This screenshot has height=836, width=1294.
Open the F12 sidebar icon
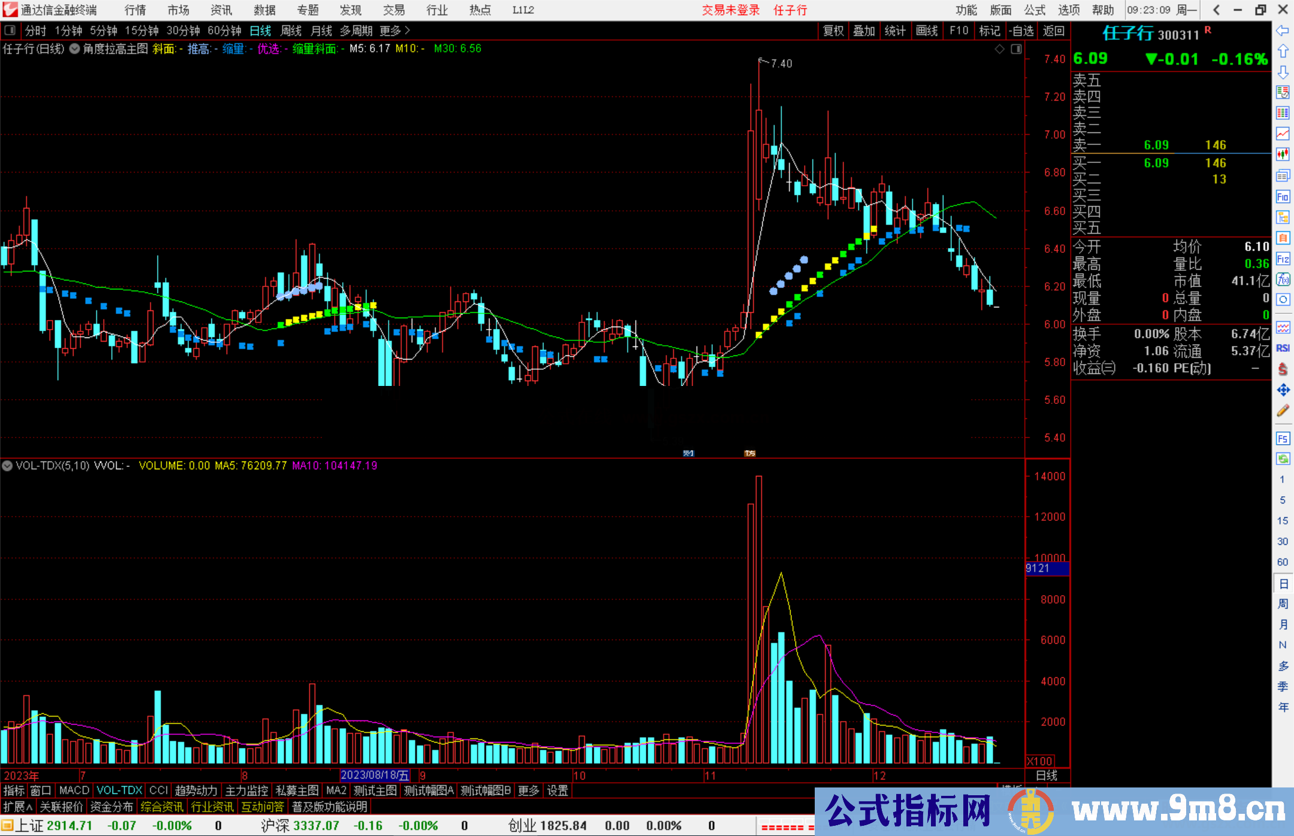(x=1283, y=259)
